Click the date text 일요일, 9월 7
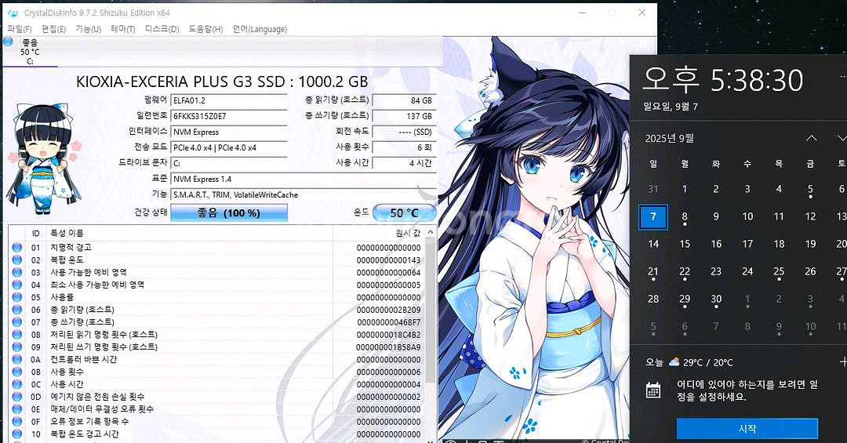The width and height of the screenshot is (847, 443). (671, 107)
